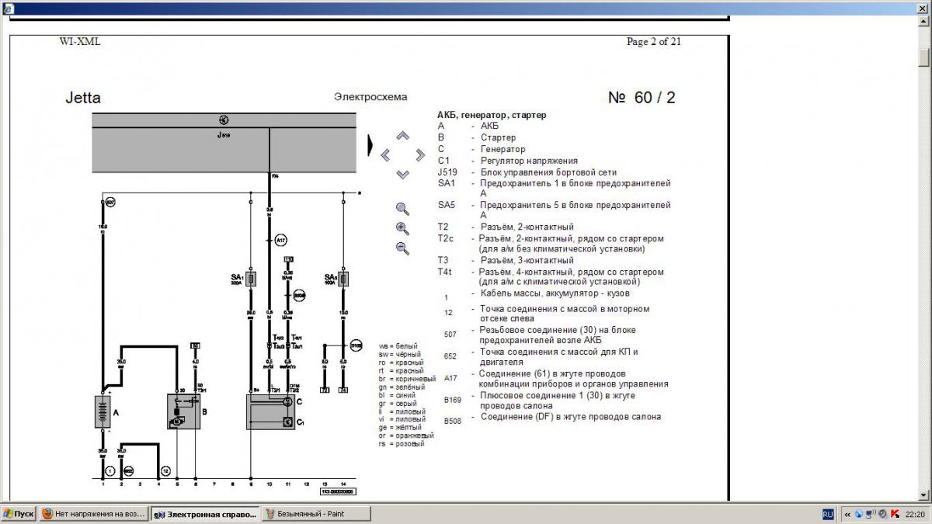
Task: Click the 'Электросхема' heading
Action: click(x=370, y=97)
